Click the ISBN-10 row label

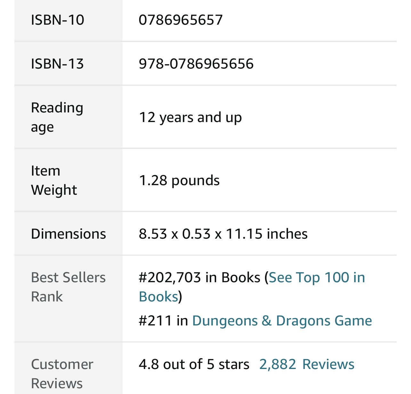pyautogui.click(x=58, y=20)
